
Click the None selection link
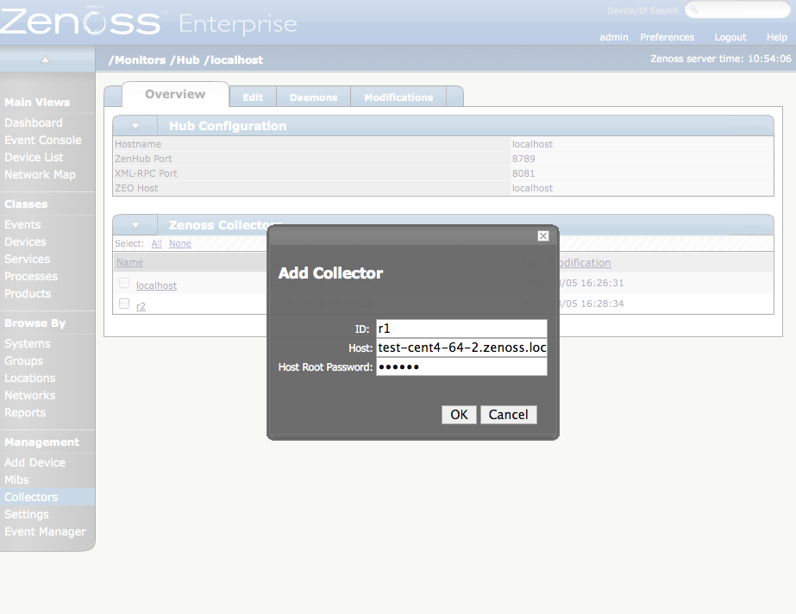pyautogui.click(x=179, y=243)
